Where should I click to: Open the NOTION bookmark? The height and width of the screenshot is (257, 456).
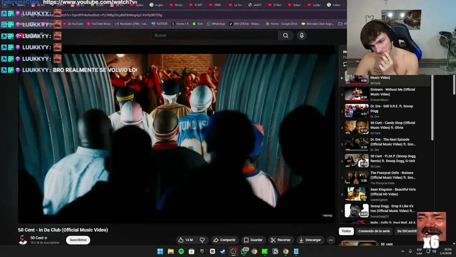(159, 24)
